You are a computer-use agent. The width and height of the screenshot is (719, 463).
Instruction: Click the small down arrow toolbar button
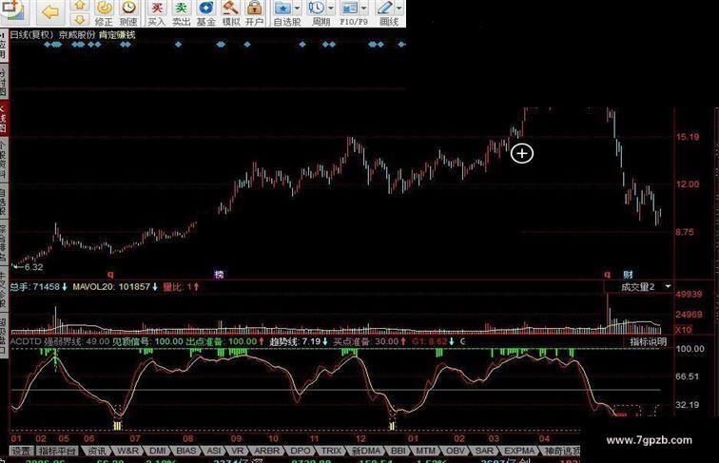[x=80, y=20]
